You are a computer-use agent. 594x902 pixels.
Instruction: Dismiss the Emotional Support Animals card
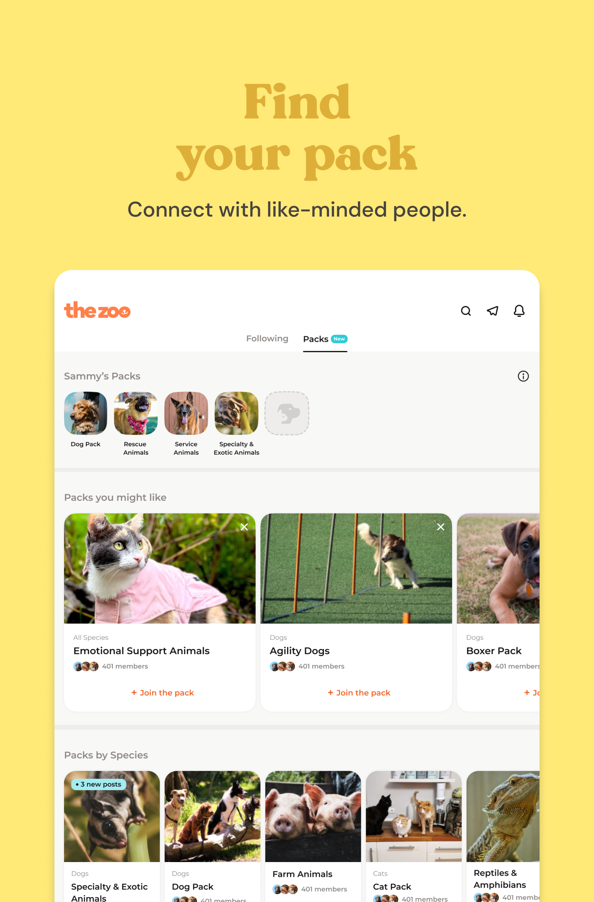point(244,527)
